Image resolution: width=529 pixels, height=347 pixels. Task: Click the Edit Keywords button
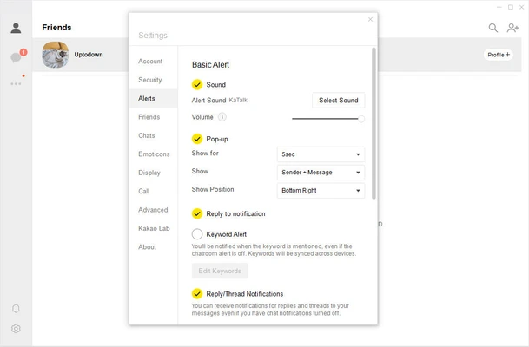(220, 271)
